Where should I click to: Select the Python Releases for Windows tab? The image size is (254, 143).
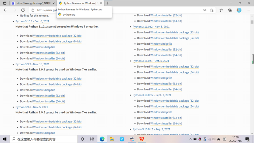pos(80,3)
